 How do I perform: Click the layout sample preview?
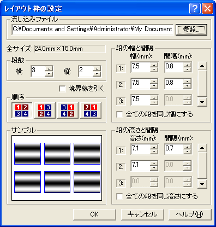click(x=57, y=168)
